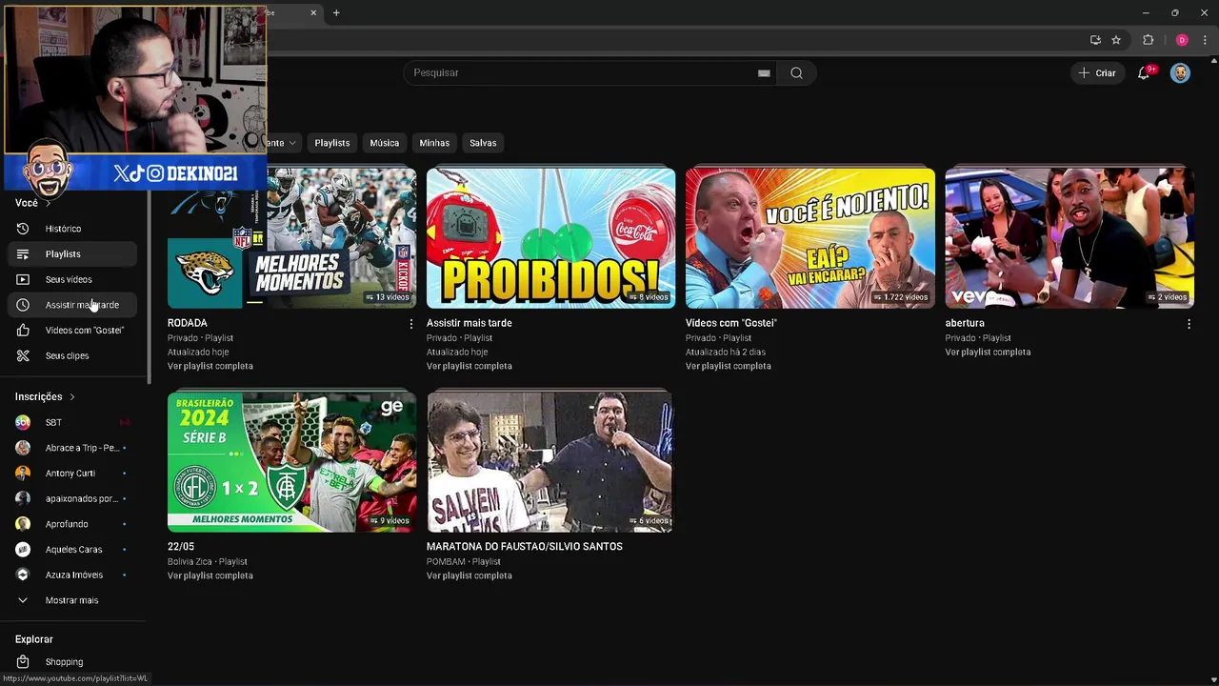Click the RODADA playlist title

click(x=188, y=323)
